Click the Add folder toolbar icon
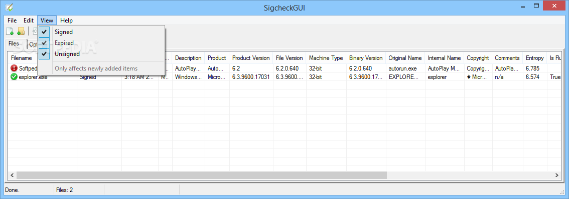Image resolution: width=569 pixels, height=199 pixels. click(21, 31)
